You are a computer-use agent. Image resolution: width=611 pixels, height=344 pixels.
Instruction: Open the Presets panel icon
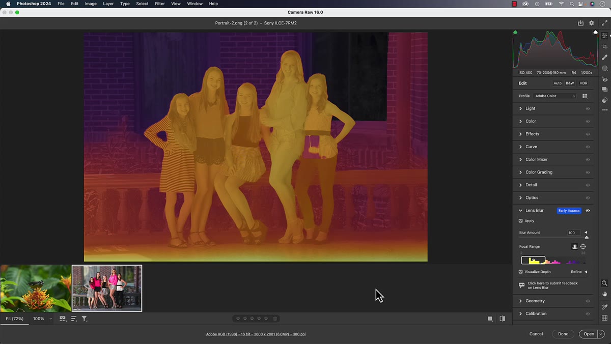(604, 100)
